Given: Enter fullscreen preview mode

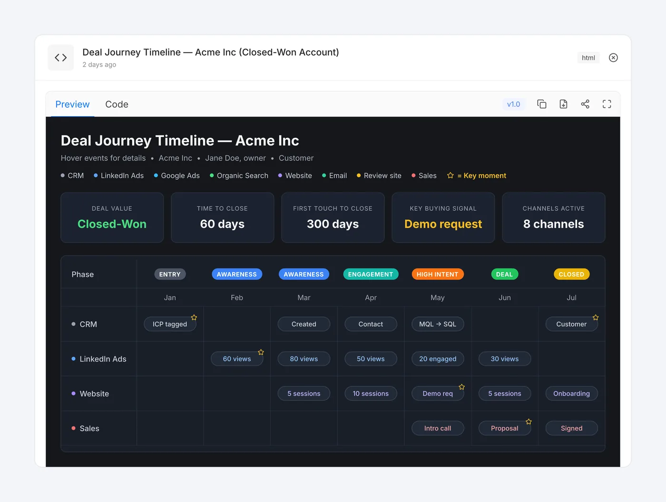Looking at the screenshot, I should click(607, 104).
